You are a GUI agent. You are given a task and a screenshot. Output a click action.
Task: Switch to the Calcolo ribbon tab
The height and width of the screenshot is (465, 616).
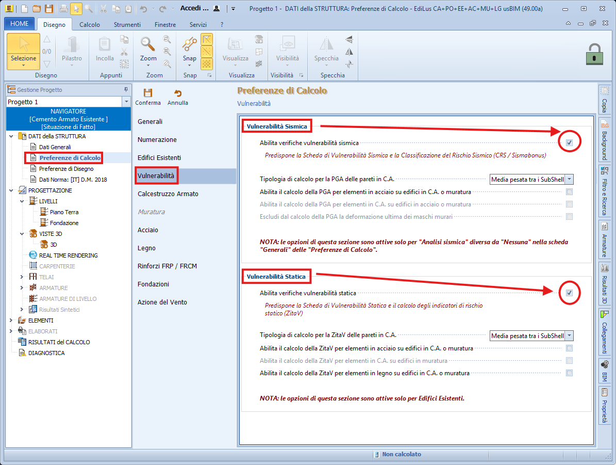pyautogui.click(x=90, y=24)
